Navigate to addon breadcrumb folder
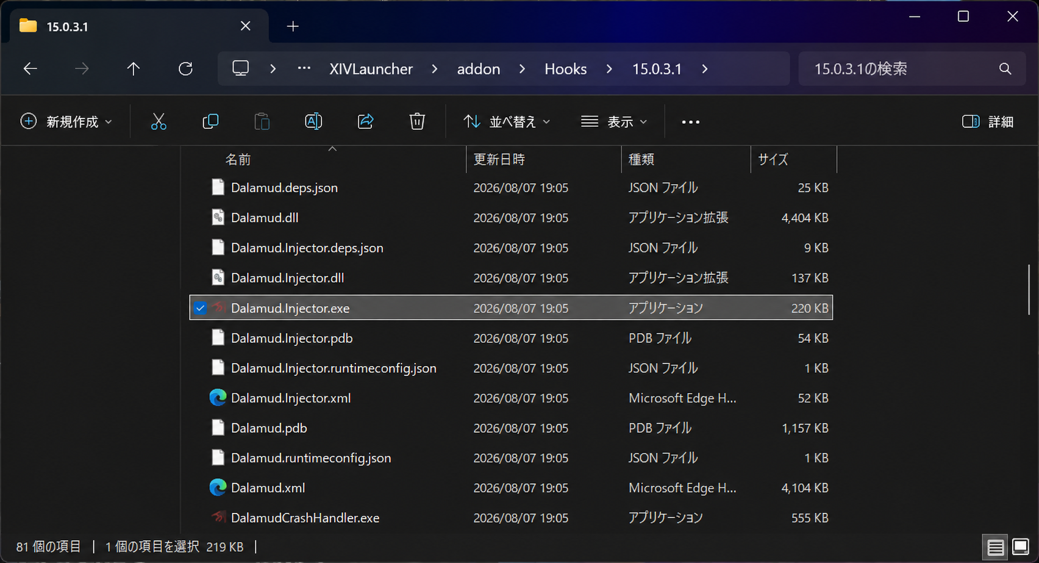Image resolution: width=1039 pixels, height=563 pixels. [x=479, y=69]
